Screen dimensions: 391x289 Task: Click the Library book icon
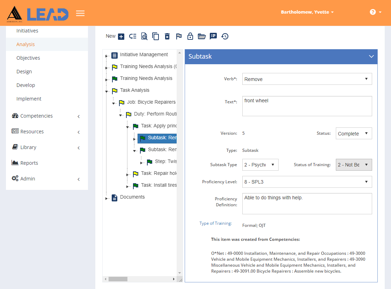(15, 147)
